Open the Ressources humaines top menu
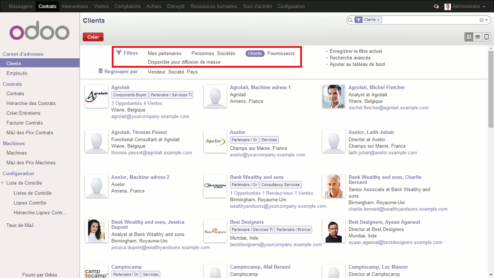The image size is (494, 278). tap(214, 6)
